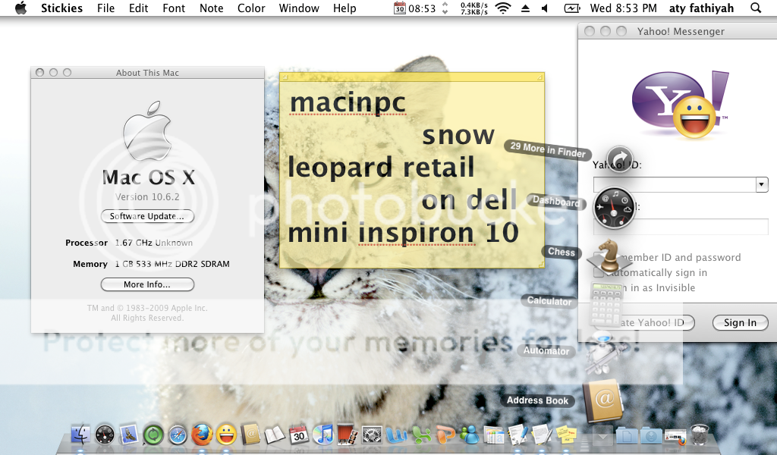Open the Documents folder stack in Dock
This screenshot has height=455, width=777.
pos(627,436)
